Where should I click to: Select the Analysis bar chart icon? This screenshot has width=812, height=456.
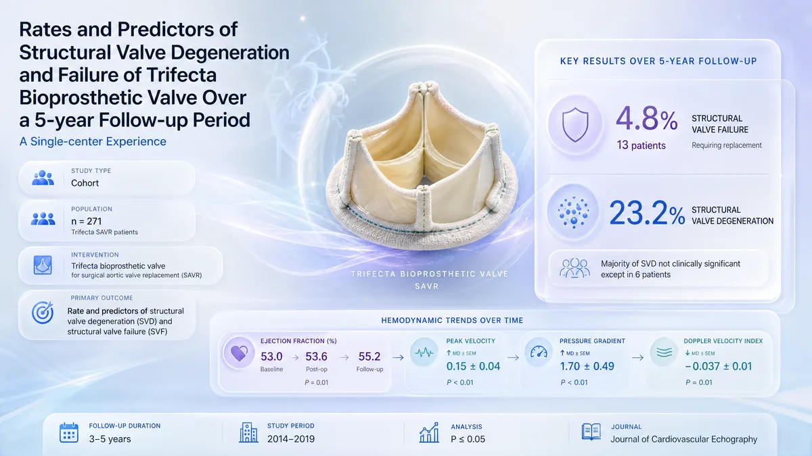[429, 432]
